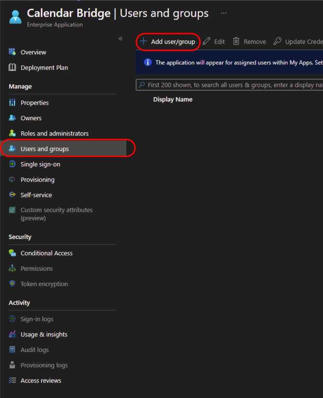Viewport: 323px width, 398px height.
Task: Click the Users and groups icon
Action: tap(12, 149)
